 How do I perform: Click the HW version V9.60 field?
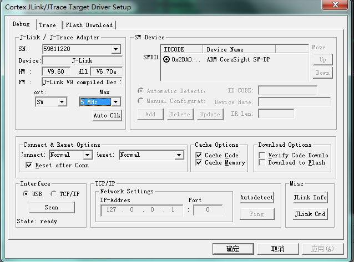(56, 71)
